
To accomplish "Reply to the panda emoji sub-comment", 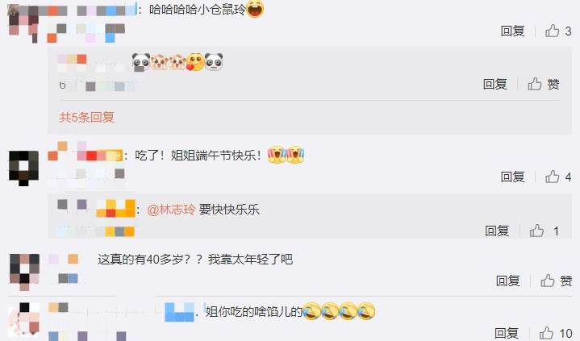I will [495, 85].
